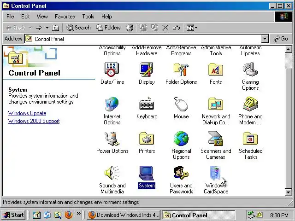Click the scrollbar down arrow
This screenshot has height=221, width=295.
click(288, 192)
